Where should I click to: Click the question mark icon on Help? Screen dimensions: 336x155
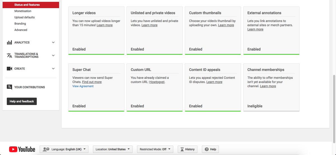point(207,149)
